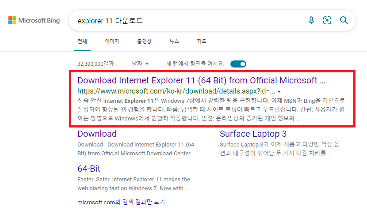Open the Surface Laptop 3 sublink
Screen dimensions: 367x214
point(253,134)
